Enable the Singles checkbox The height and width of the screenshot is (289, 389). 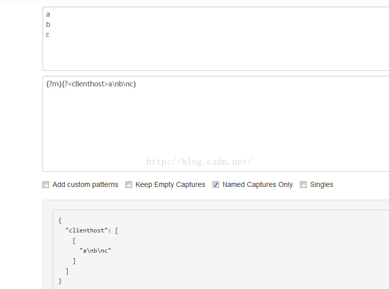(x=303, y=184)
